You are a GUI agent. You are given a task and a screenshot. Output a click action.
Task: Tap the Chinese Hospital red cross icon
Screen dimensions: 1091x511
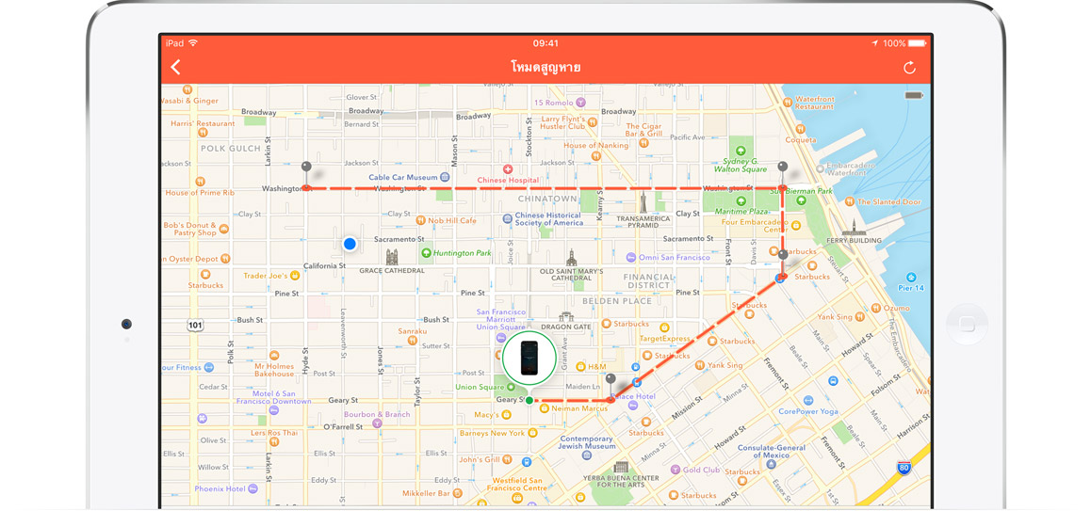coord(507,169)
